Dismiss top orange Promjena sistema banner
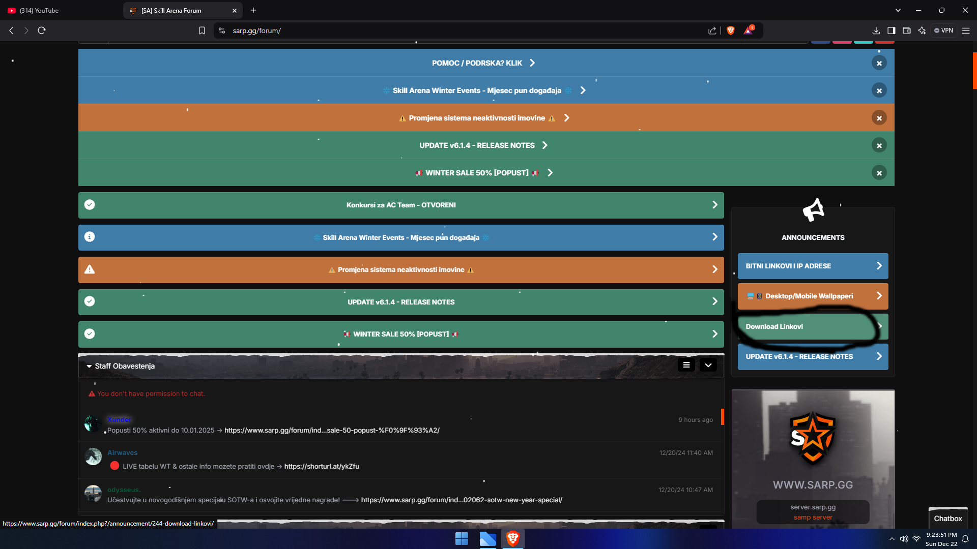This screenshot has width=977, height=549. 879,118
